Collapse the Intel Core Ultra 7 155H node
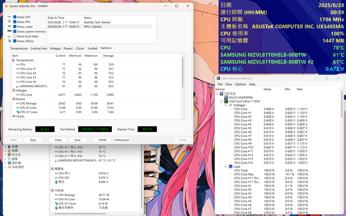This screenshot has height=216, width=346. [221, 101]
